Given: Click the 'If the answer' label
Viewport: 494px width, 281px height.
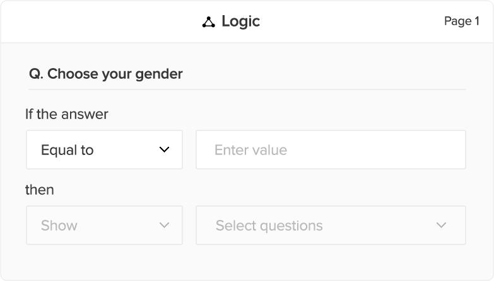Looking at the screenshot, I should pos(67,114).
